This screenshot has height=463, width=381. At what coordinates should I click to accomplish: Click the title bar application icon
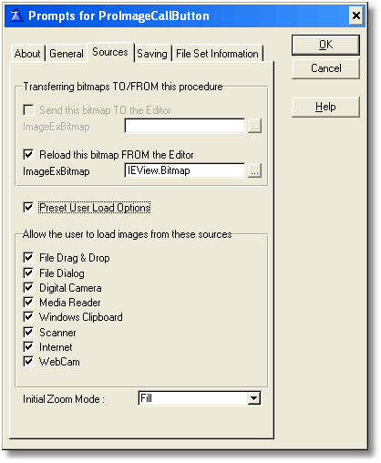[x=16, y=15]
